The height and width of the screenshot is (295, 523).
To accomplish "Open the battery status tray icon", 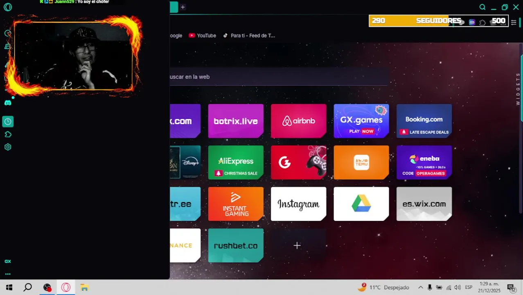I will tap(439, 287).
